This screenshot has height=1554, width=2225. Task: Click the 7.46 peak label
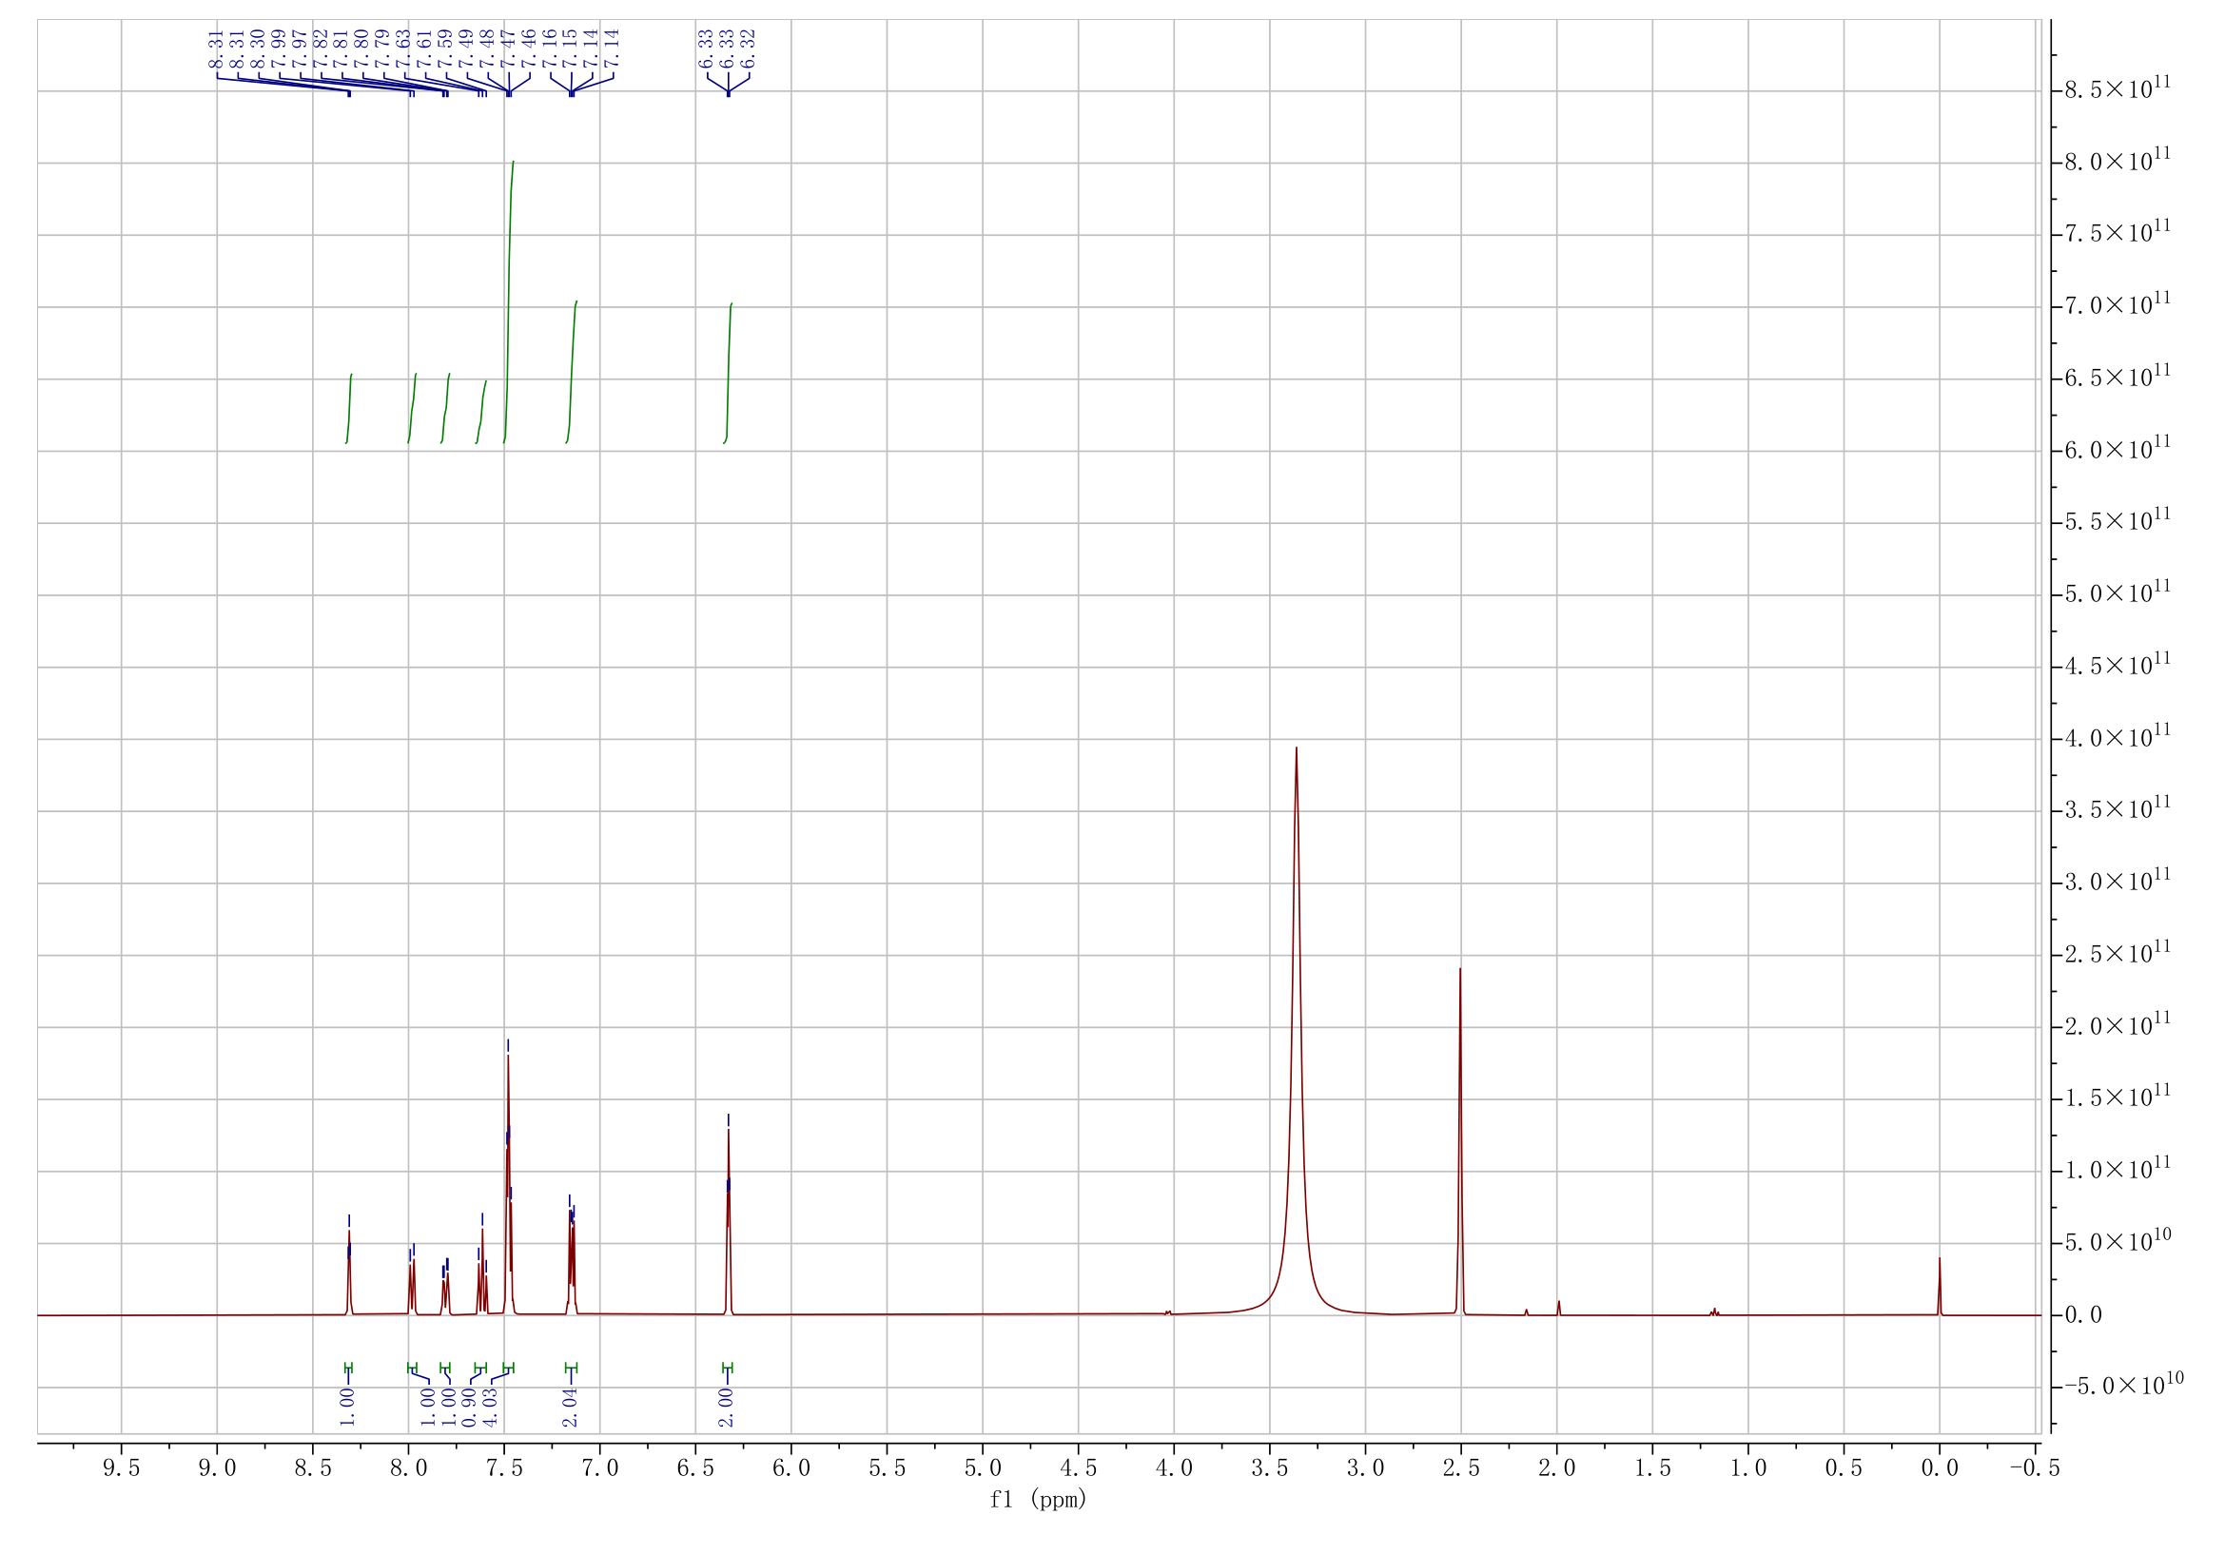coord(529,49)
